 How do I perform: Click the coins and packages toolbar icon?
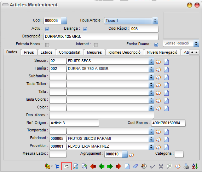[x=47, y=166]
